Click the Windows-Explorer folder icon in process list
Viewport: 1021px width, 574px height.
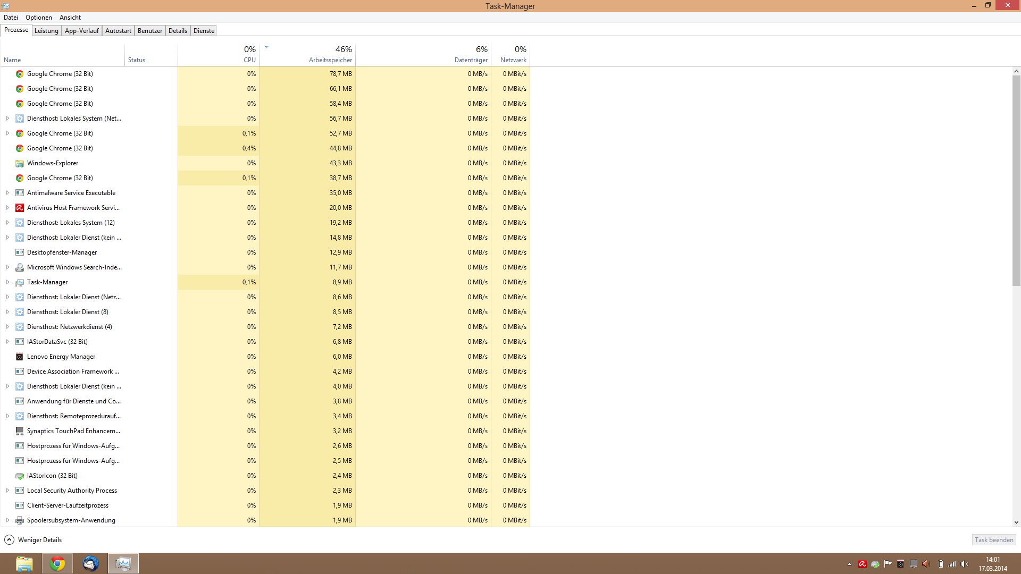20,163
